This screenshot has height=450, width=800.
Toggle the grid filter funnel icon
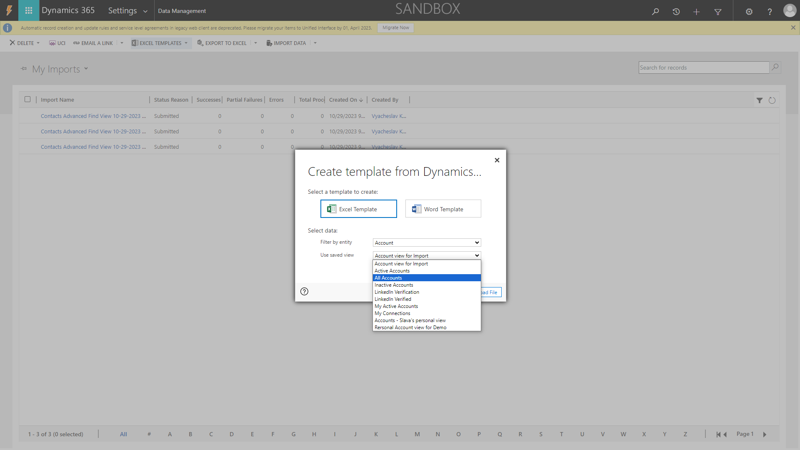[760, 100]
